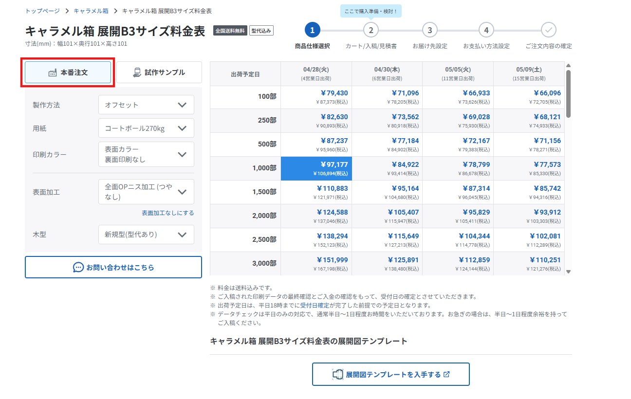Go to キャラメル箱 breadcrumb link

pos(91,11)
